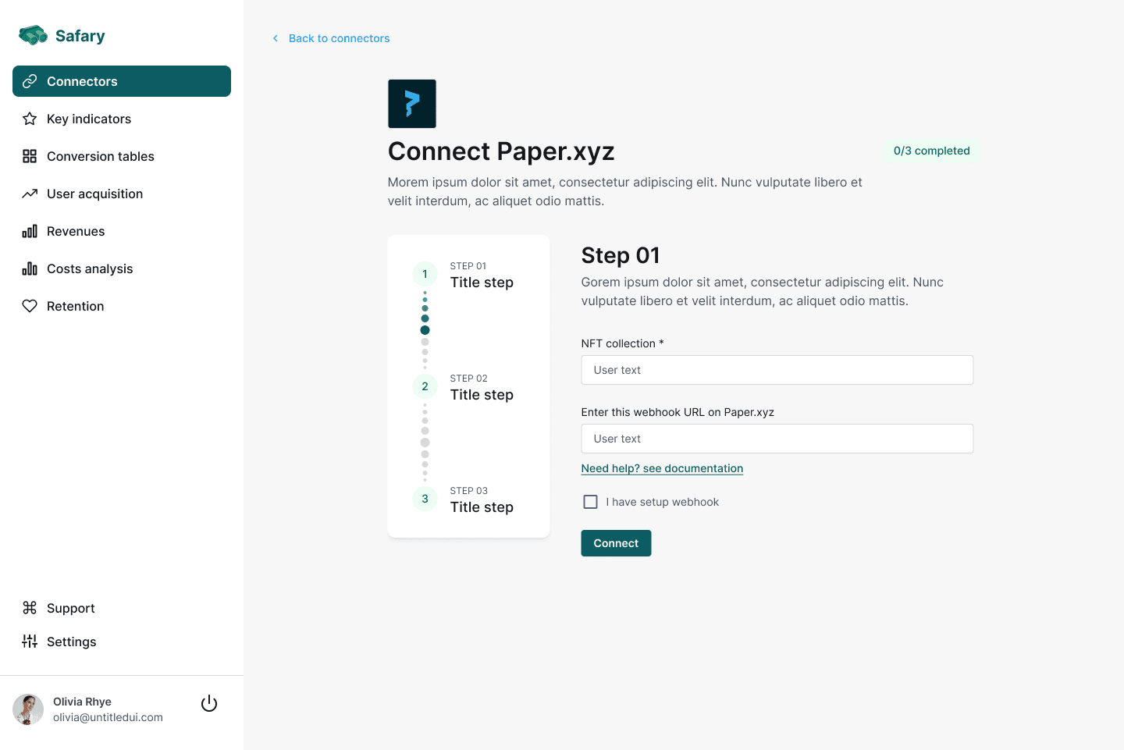Viewport: 1124px width, 750px height.
Task: Click the Step 01 heading
Action: [x=621, y=255]
